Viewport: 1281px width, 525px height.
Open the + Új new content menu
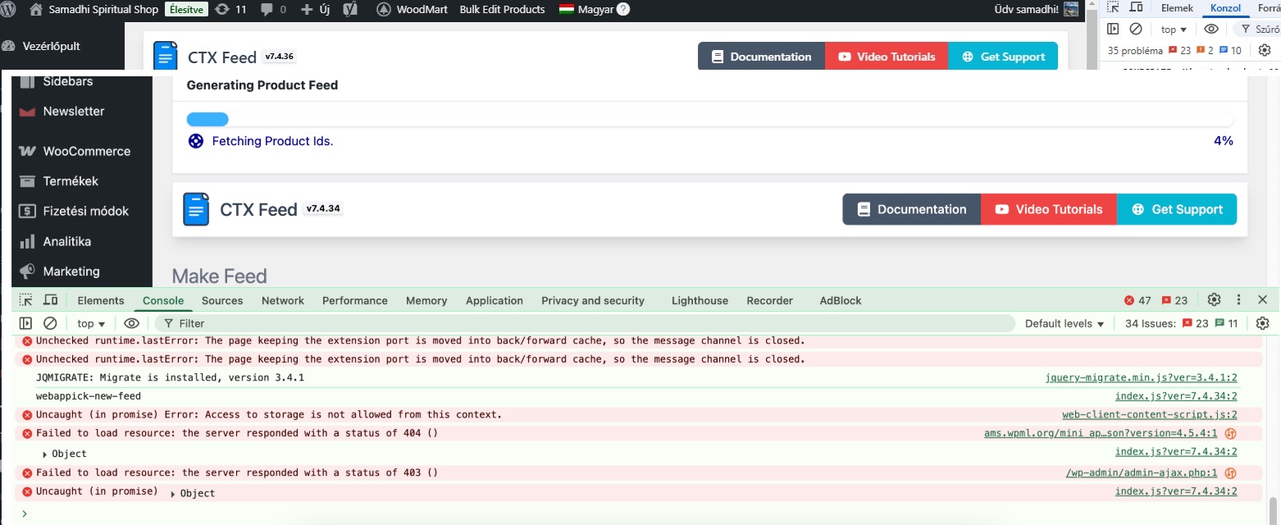pyautogui.click(x=316, y=10)
